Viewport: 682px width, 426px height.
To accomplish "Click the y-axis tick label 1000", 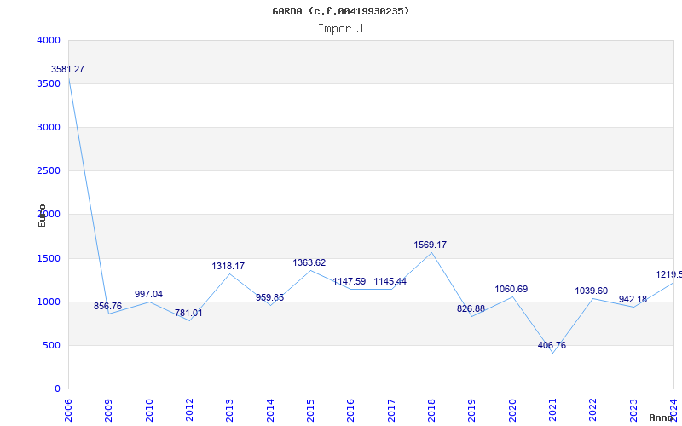I will pyautogui.click(x=49, y=302).
